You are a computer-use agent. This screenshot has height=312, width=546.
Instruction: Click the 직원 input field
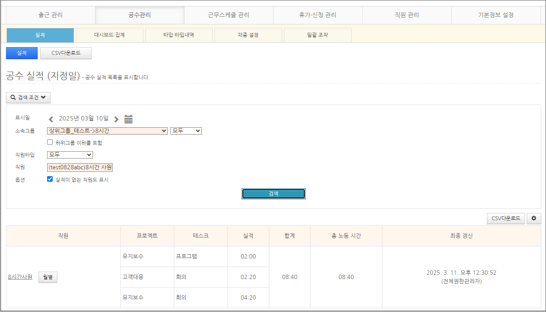tap(80, 167)
